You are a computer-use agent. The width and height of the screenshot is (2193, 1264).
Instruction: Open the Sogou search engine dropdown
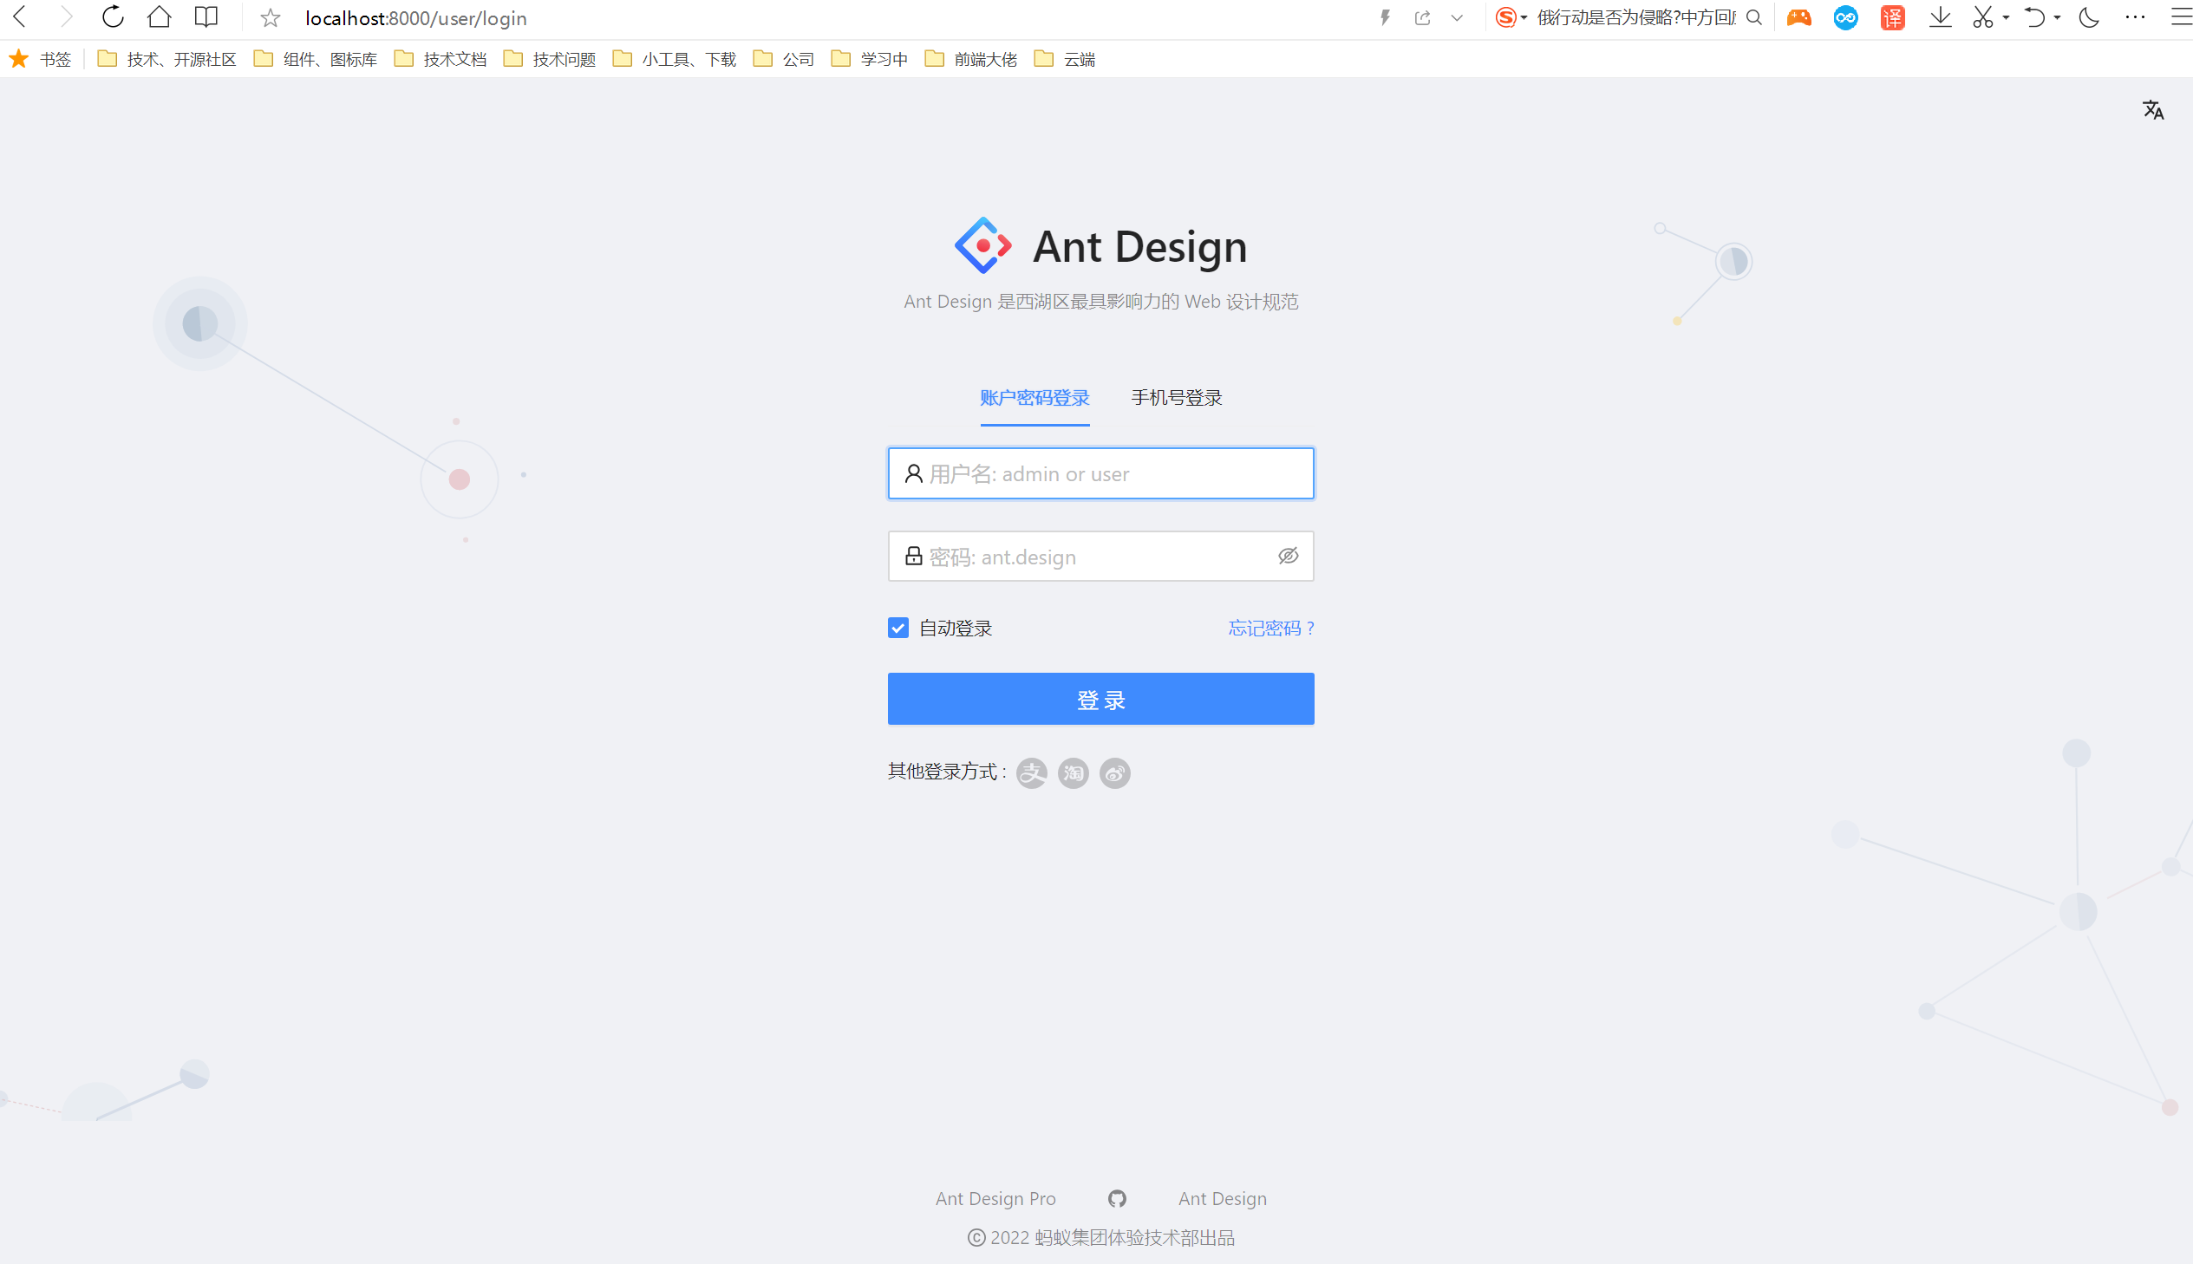pyautogui.click(x=1524, y=16)
